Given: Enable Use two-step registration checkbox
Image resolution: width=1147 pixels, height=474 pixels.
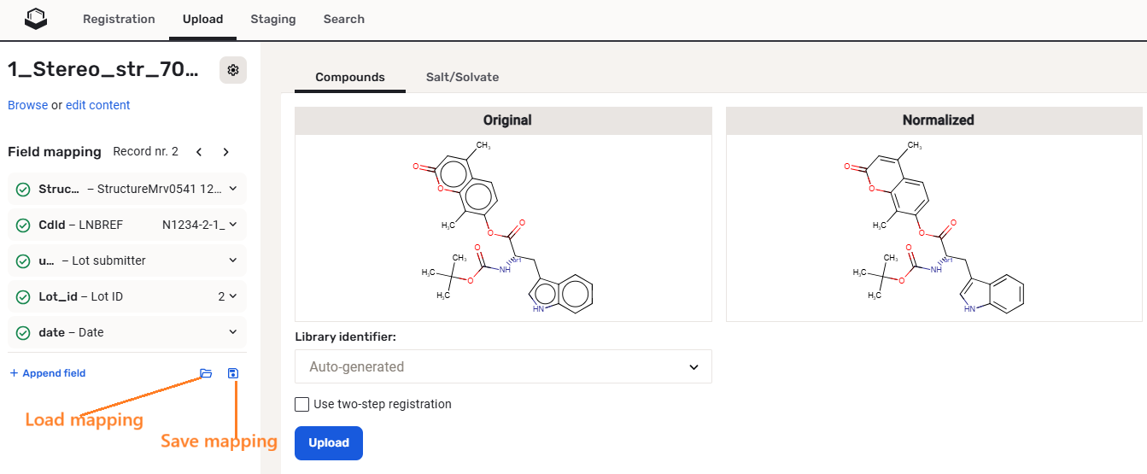Looking at the screenshot, I should point(301,404).
